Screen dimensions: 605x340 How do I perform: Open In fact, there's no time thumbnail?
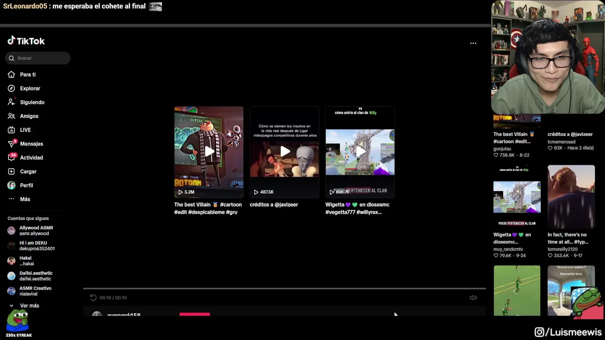tap(571, 196)
